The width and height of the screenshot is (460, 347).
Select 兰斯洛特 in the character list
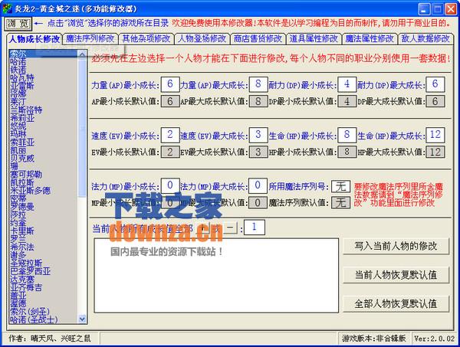click(44, 110)
